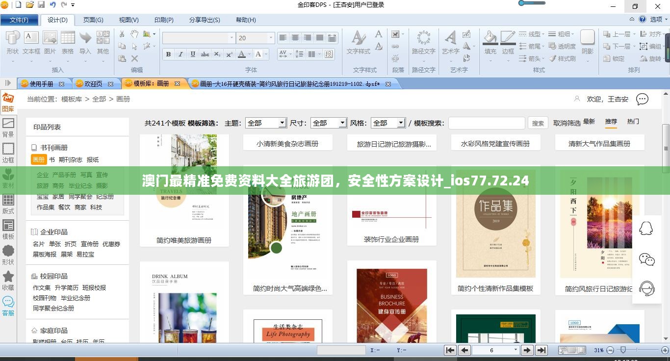Image resolution: width=670 pixels, height=361 pixels.
Task: Toggle subscript formatting
Action: click(x=217, y=54)
